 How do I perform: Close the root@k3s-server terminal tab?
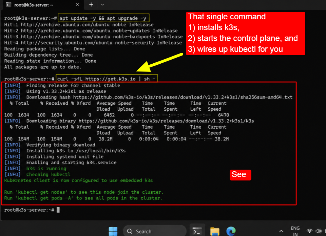tap(77, 4)
